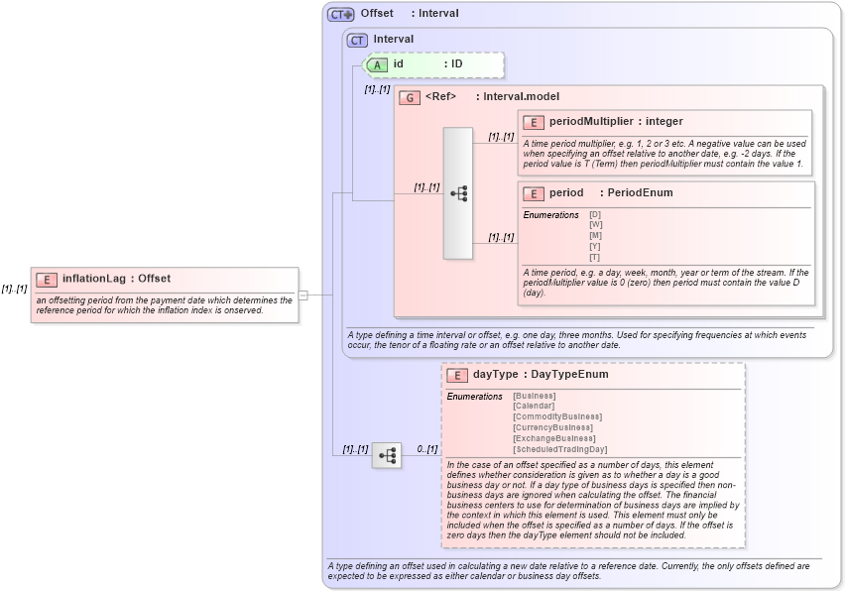The width and height of the screenshot is (845, 591).
Task: Click the CT+ icon beside Offset
Action: tap(340, 15)
